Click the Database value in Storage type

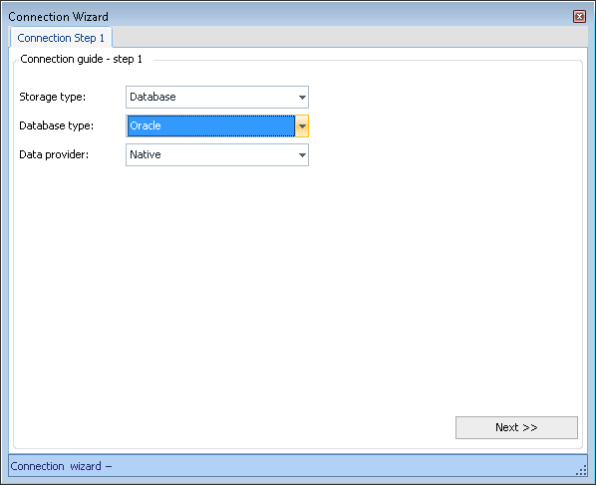pos(152,97)
